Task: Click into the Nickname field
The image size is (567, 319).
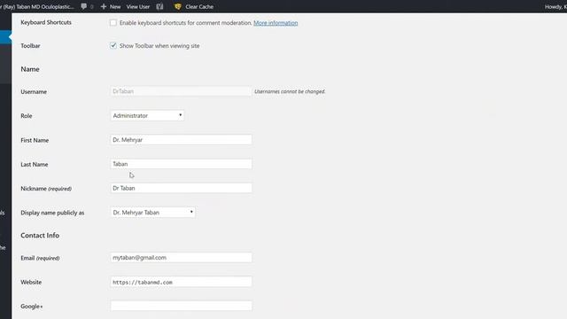Action: tap(181, 188)
